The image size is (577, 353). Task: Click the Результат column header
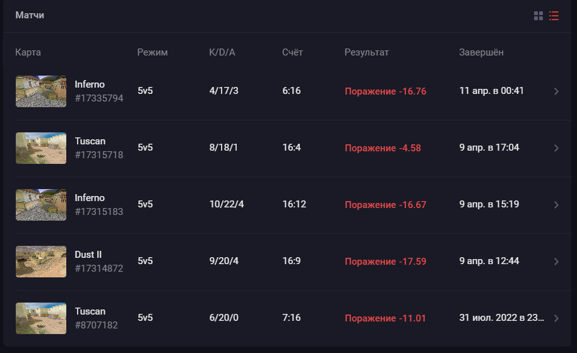[x=367, y=52]
